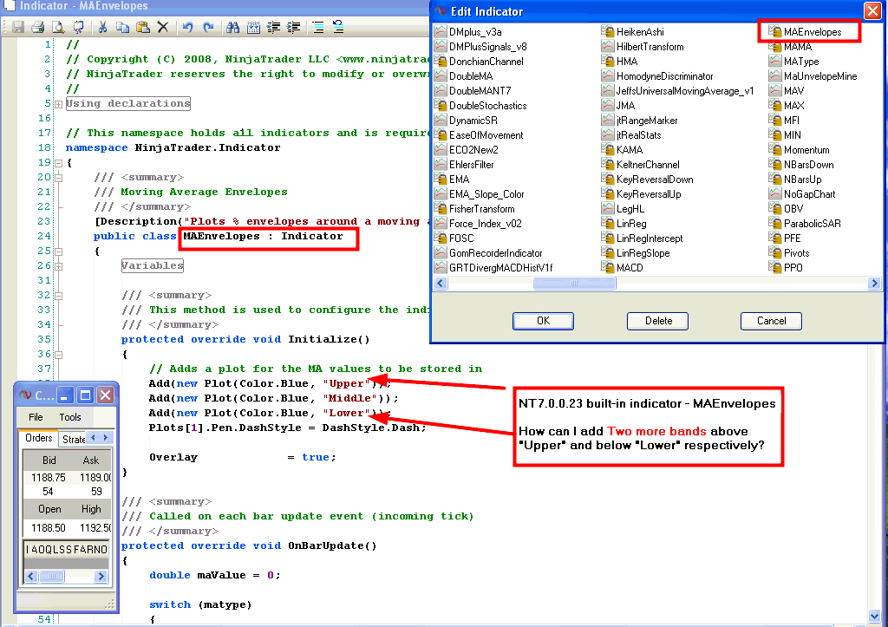This screenshot has height=627, width=888.
Task: Click the tab strip left scroll arrow
Action: tap(94, 437)
